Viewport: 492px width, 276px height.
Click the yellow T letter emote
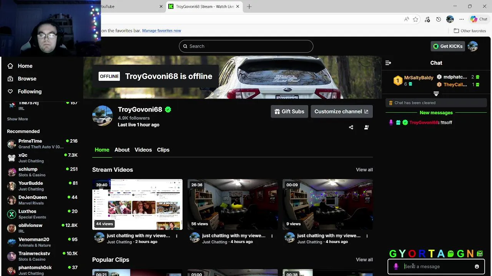tap(431, 253)
